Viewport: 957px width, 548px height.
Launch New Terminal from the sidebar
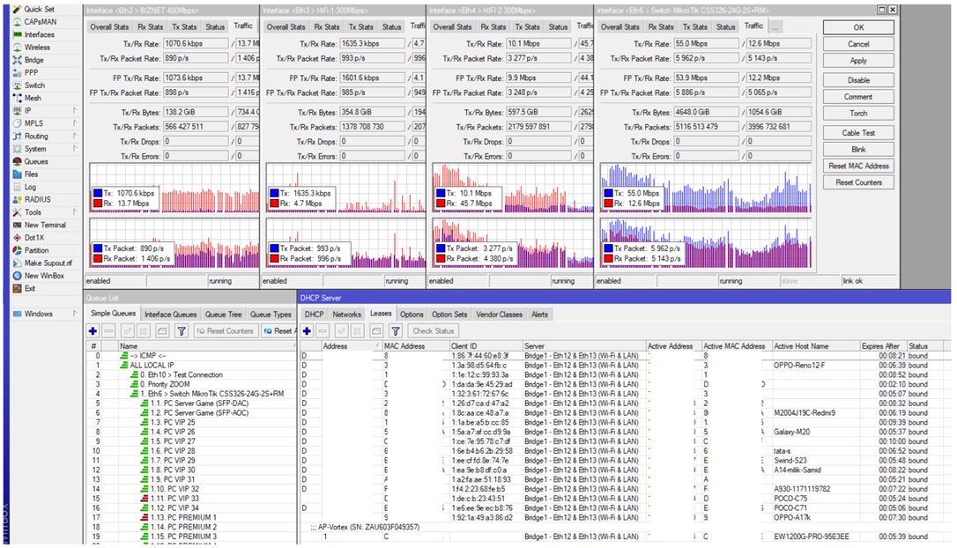[45, 226]
